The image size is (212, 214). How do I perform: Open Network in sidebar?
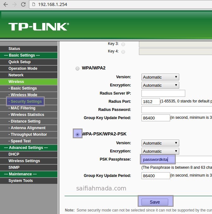coord(29,75)
